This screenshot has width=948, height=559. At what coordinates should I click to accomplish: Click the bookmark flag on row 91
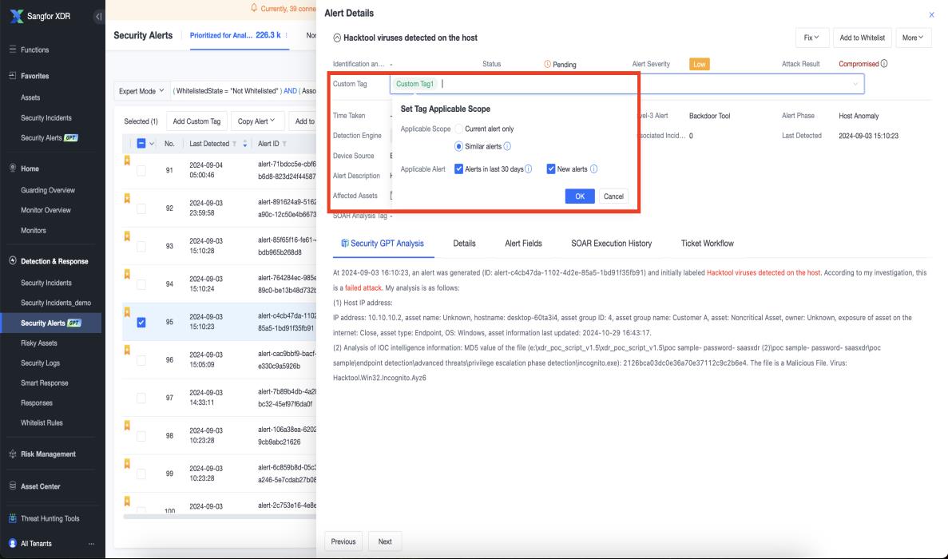pyautogui.click(x=127, y=161)
